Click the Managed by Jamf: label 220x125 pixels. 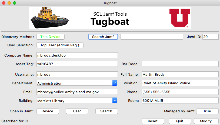pos(180,111)
